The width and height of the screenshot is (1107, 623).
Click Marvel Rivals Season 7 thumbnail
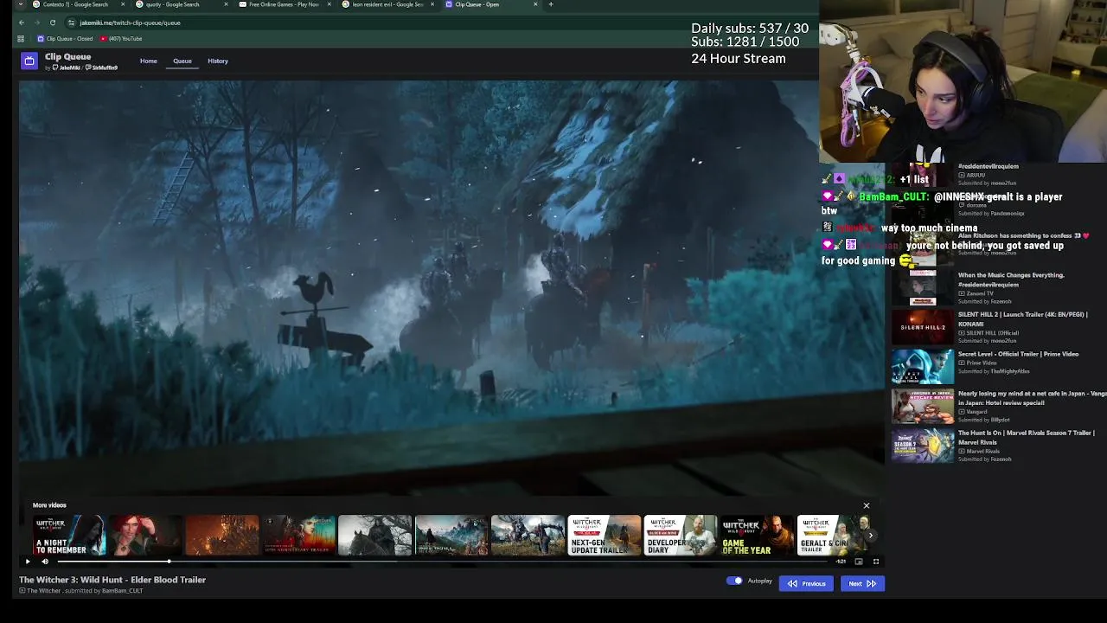click(x=923, y=446)
